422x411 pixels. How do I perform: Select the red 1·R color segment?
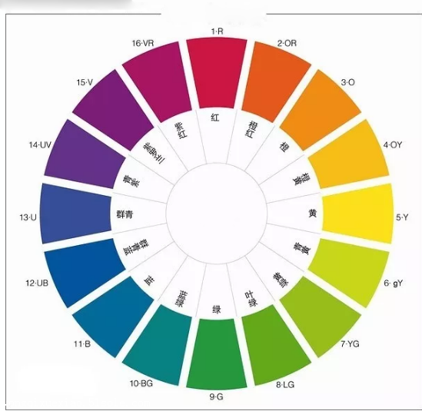click(x=217, y=73)
